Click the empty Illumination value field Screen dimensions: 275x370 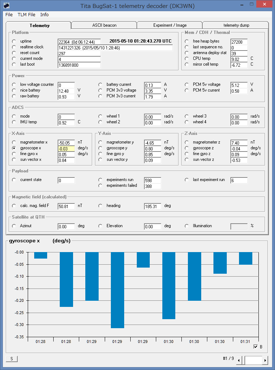coord(239,226)
